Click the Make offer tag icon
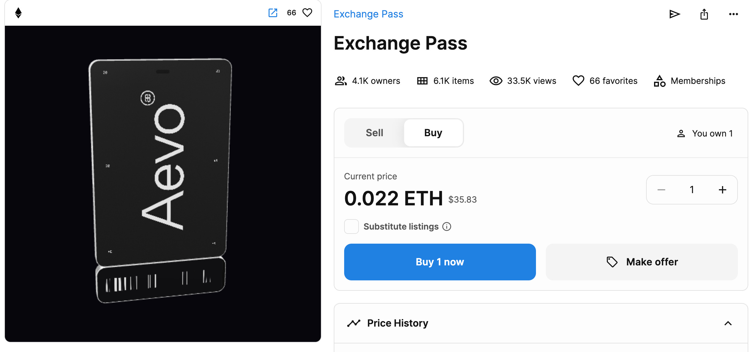This screenshot has height=352, width=755. pyautogui.click(x=612, y=262)
